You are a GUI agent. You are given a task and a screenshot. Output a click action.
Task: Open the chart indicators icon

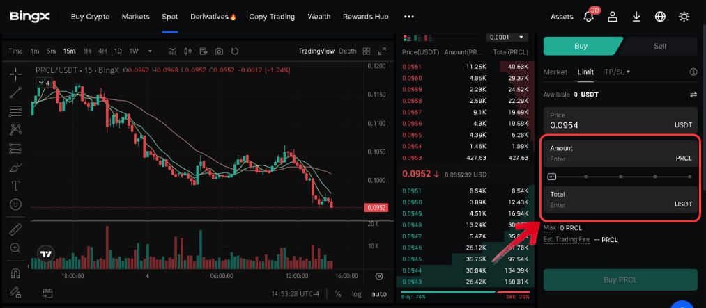[x=172, y=51]
